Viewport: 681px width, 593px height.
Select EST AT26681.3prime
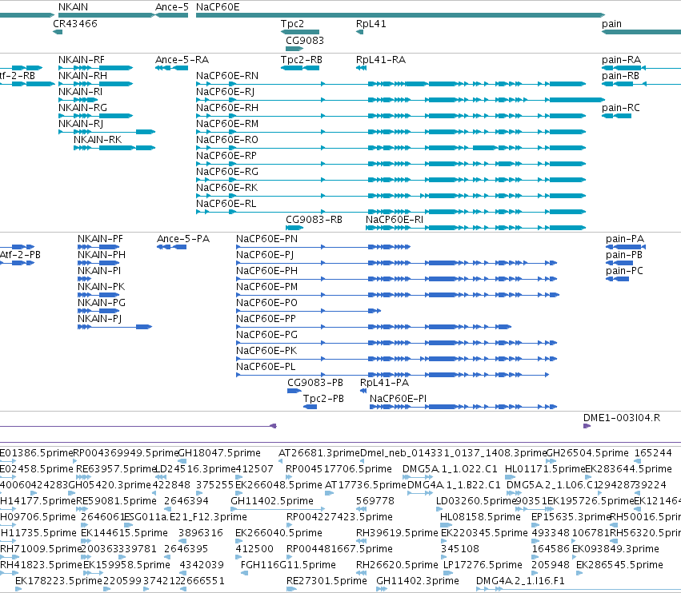click(x=319, y=453)
